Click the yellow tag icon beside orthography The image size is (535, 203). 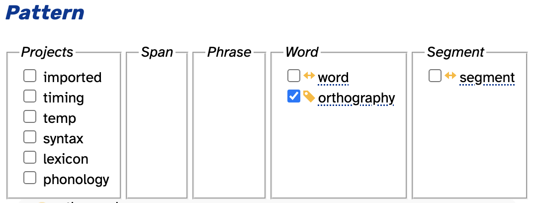[309, 97]
